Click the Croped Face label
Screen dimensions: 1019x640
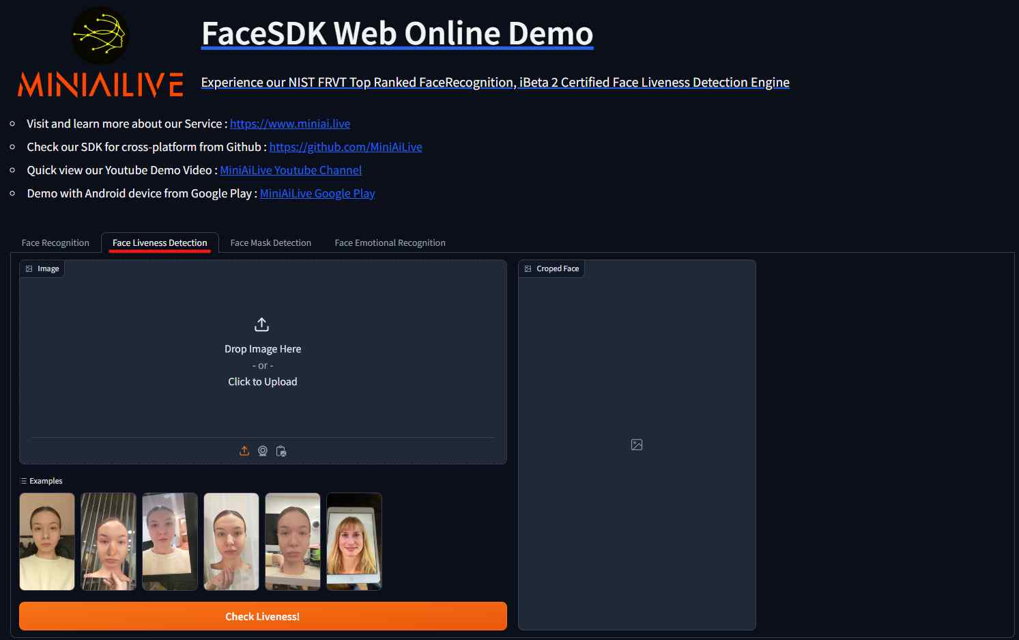click(x=551, y=269)
